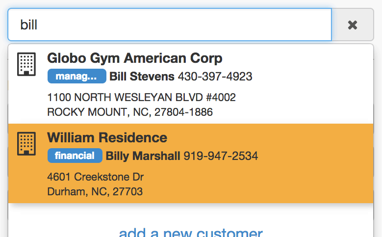Click after the text 'bill' in search box

tap(38, 25)
